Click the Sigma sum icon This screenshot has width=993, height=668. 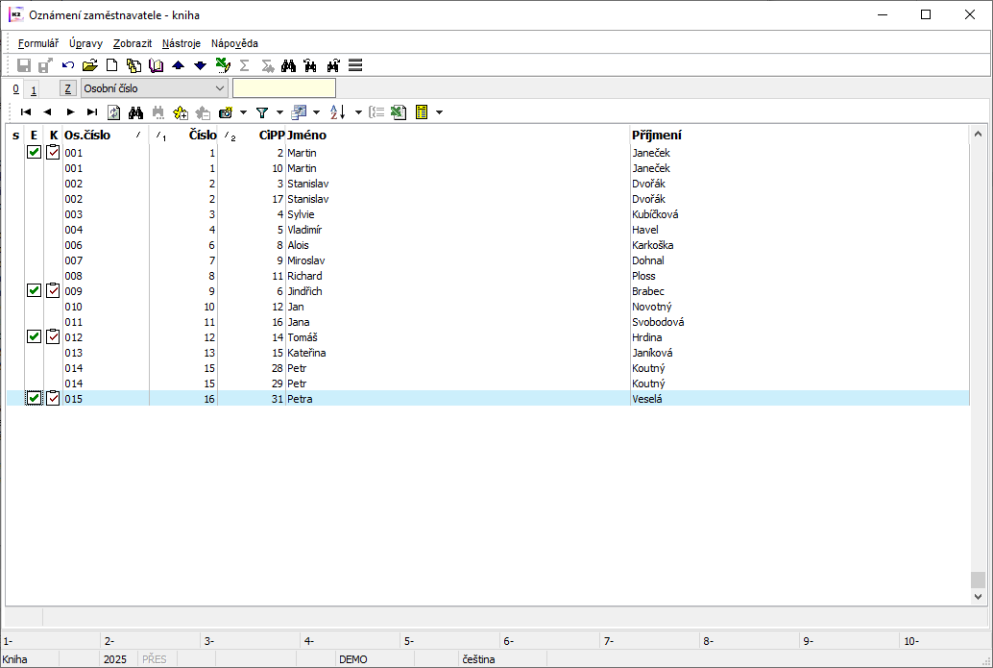pyautogui.click(x=245, y=65)
